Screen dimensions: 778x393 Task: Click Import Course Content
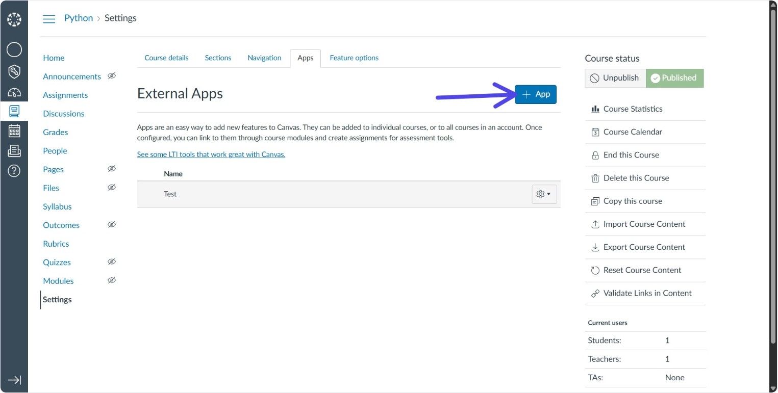(x=645, y=224)
